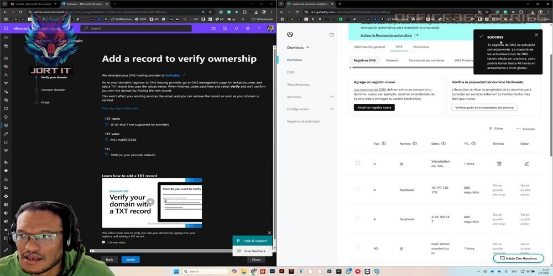The width and height of the screenshot is (553, 276).
Task: Open Habla Con Nosotros chat
Action: pos(518,258)
